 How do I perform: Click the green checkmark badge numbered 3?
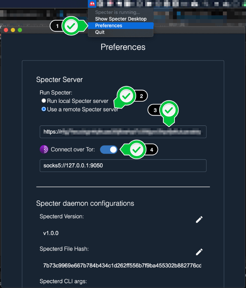pos(169,110)
